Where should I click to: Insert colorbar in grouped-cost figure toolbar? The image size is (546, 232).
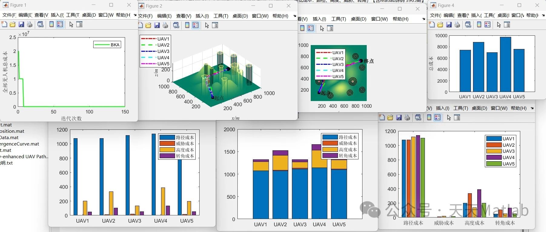tap(429, 117)
